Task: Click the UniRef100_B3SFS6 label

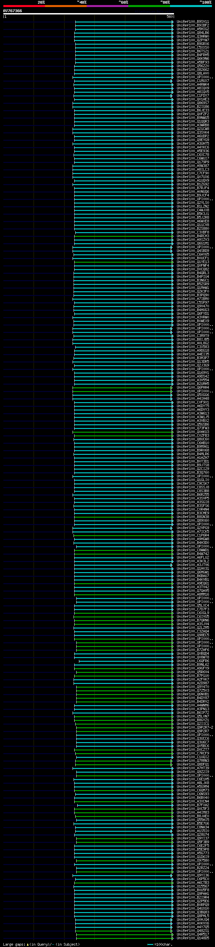Action: tap(193, 506)
